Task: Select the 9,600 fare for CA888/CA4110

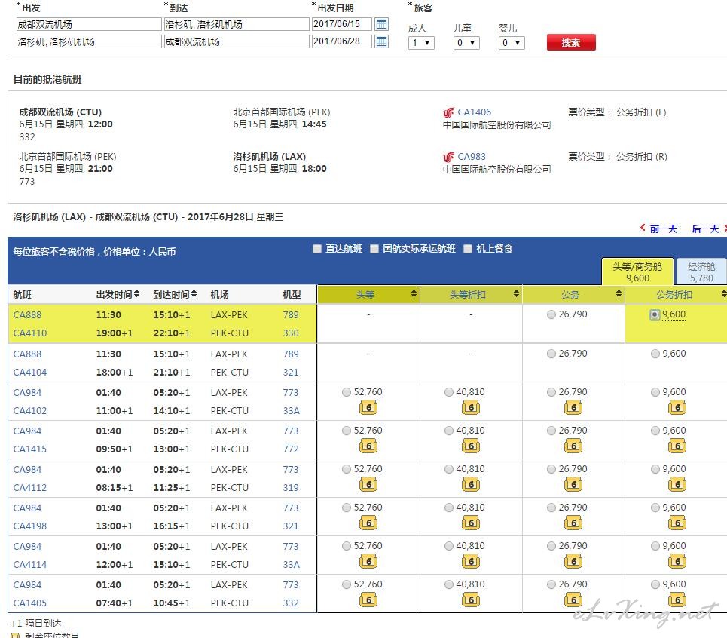Action: [654, 314]
